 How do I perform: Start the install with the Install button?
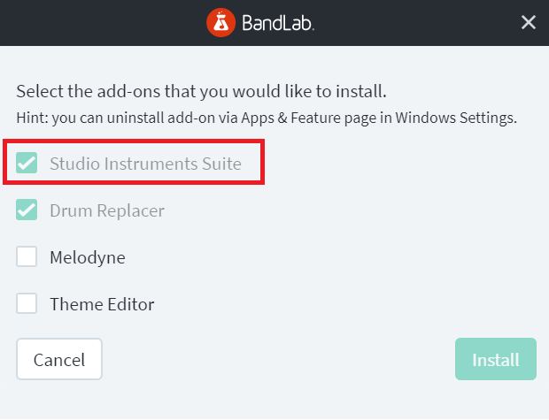pos(496,359)
